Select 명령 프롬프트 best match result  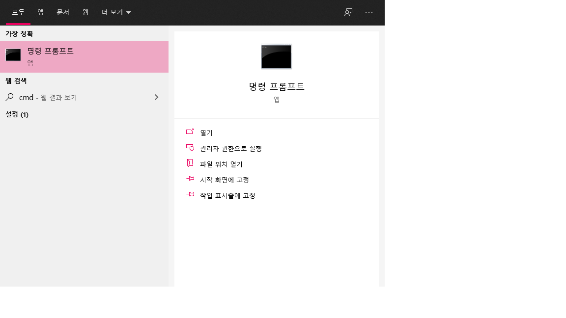(x=84, y=57)
